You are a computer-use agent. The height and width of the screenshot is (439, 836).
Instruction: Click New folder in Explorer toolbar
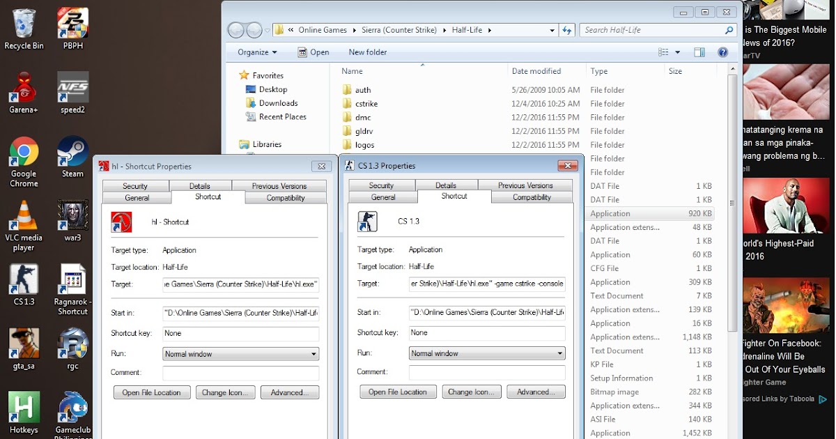pyautogui.click(x=368, y=52)
